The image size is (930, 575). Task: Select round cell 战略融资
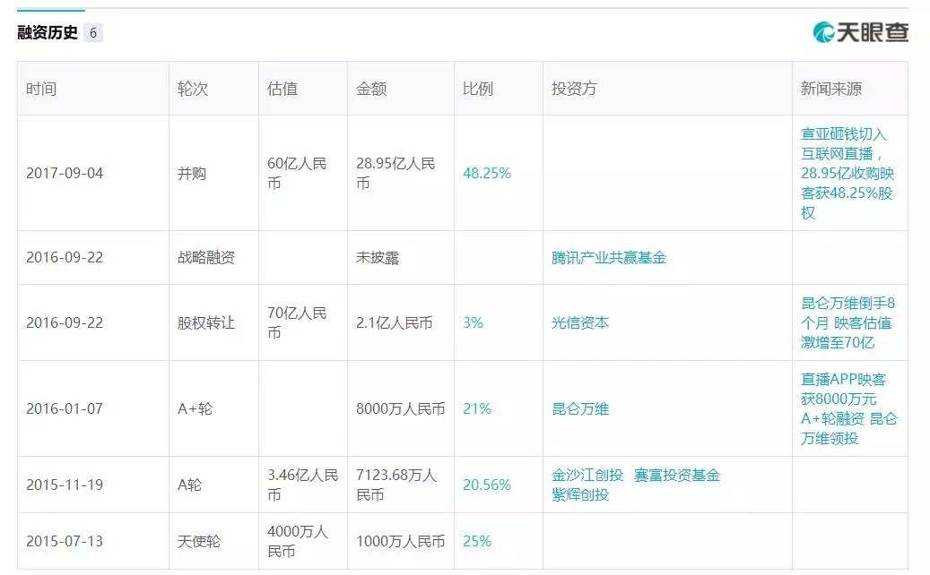click(206, 258)
